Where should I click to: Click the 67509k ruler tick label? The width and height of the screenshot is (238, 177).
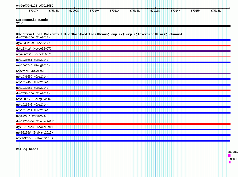tap(74, 11)
